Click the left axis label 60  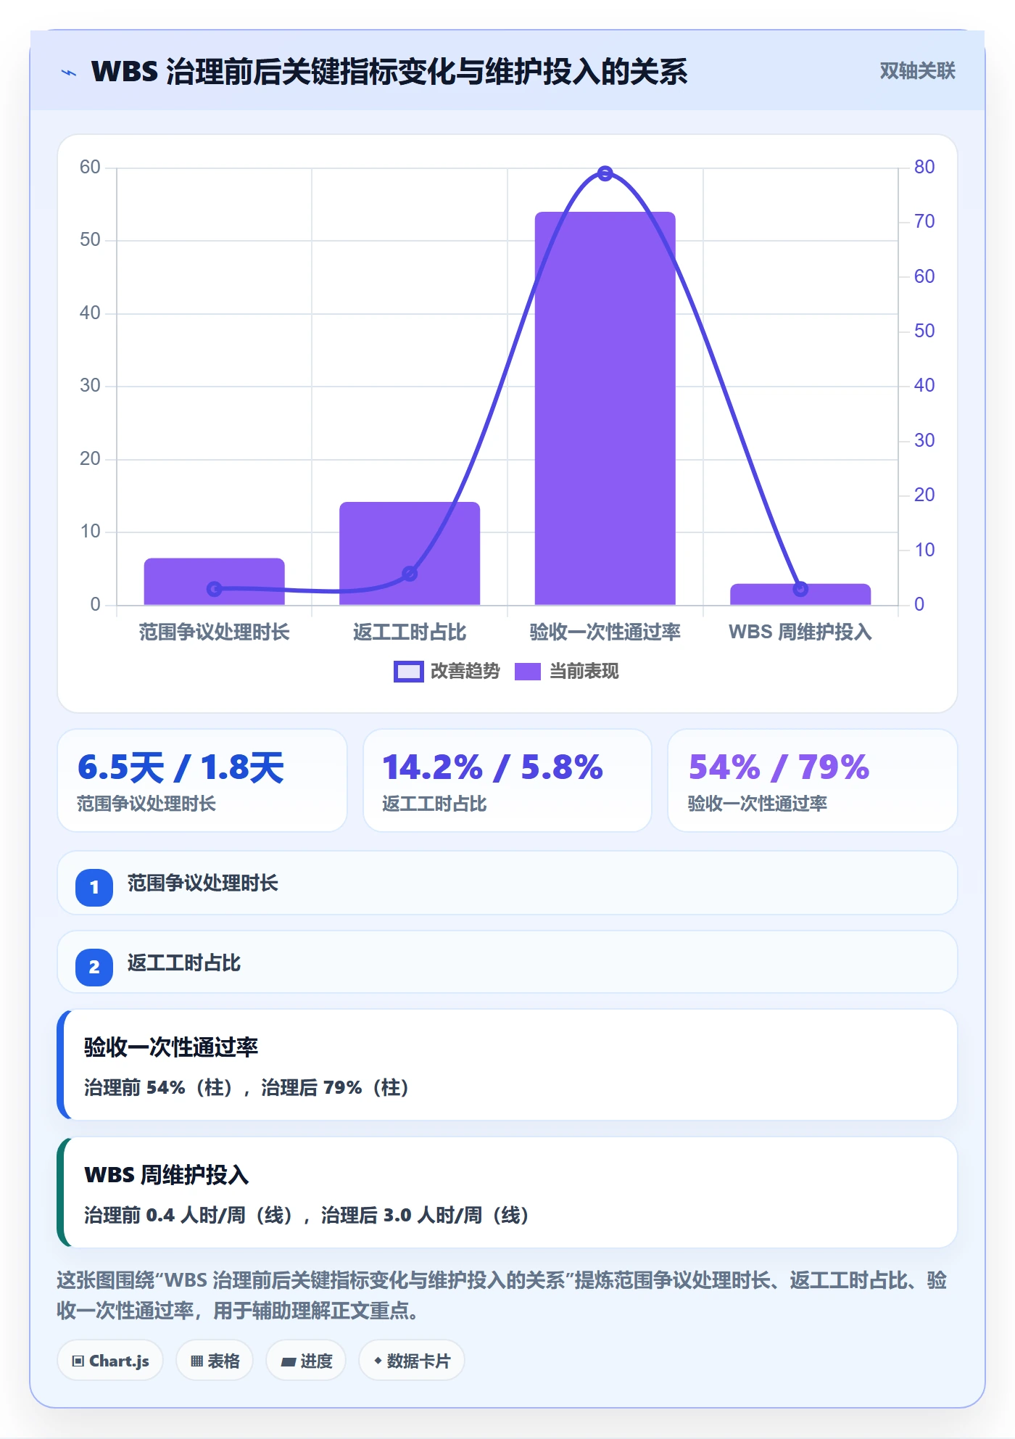click(90, 167)
